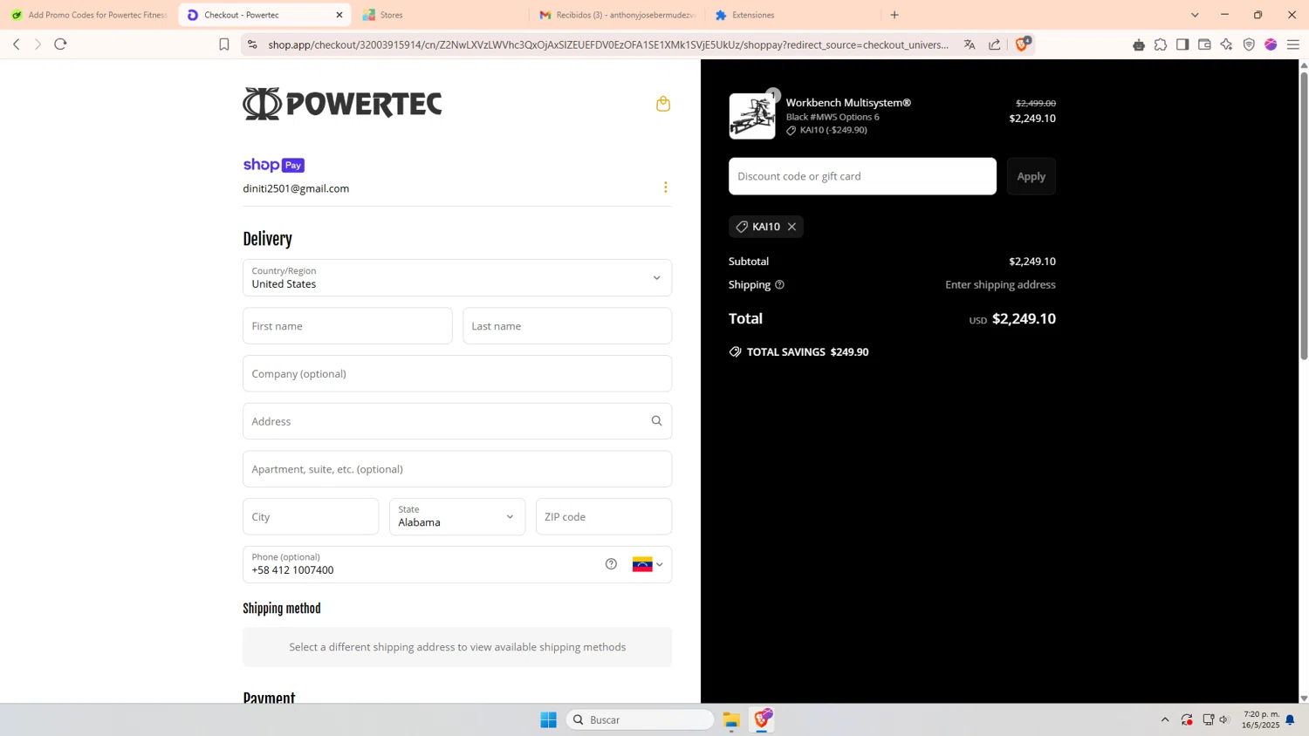The height and width of the screenshot is (736, 1309).
Task: Switch to the Extensiones tab
Action: [x=792, y=15]
